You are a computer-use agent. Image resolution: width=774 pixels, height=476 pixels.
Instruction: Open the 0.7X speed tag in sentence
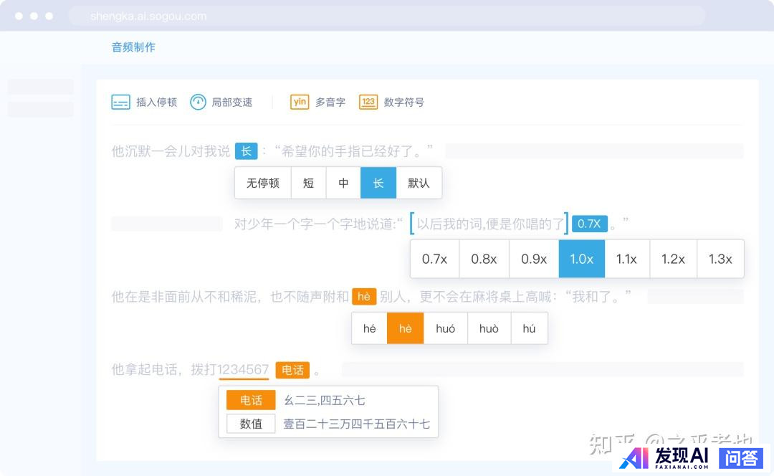click(x=589, y=224)
